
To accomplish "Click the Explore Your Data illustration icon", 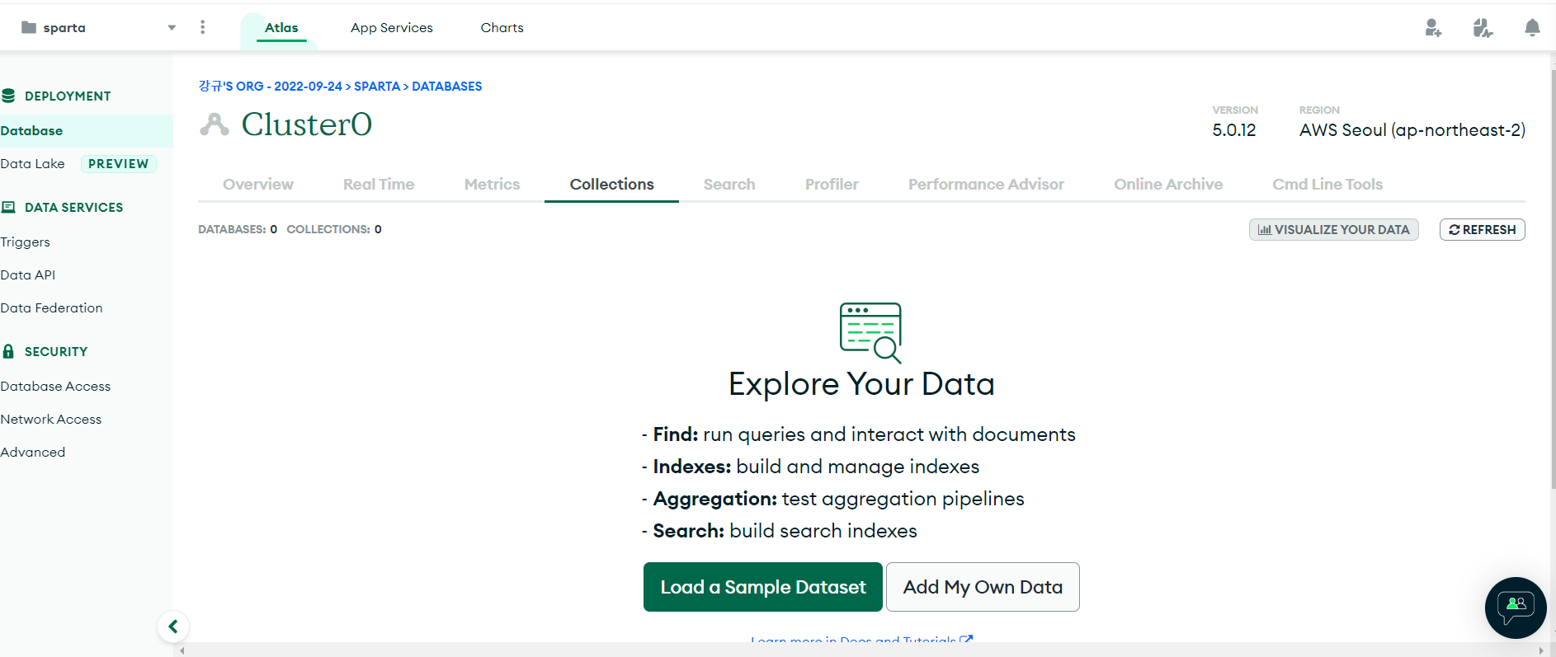I will [870, 332].
